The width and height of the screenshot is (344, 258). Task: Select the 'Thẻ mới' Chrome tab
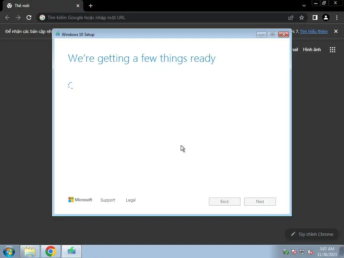[x=43, y=6]
